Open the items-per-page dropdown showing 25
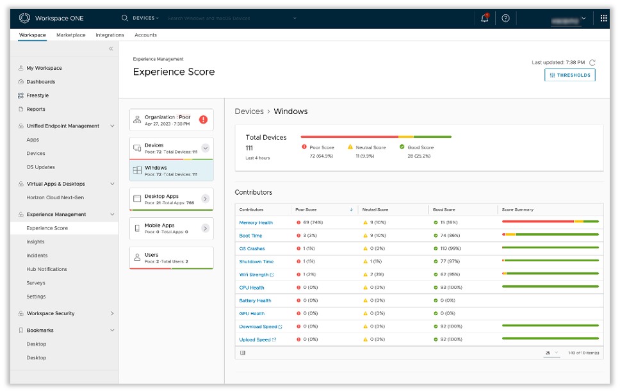Viewport: 620px width, 392px height. [x=551, y=353]
